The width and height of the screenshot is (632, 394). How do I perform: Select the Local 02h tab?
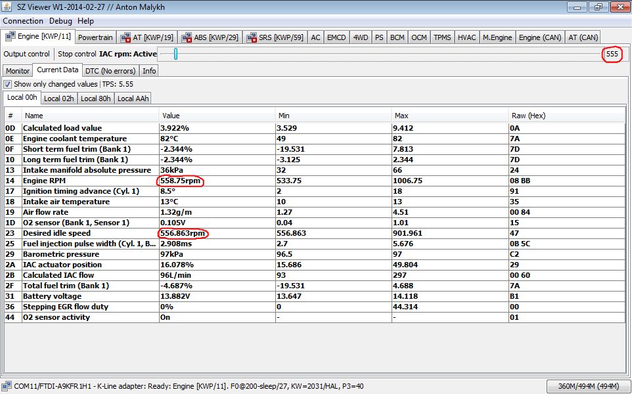pos(59,98)
